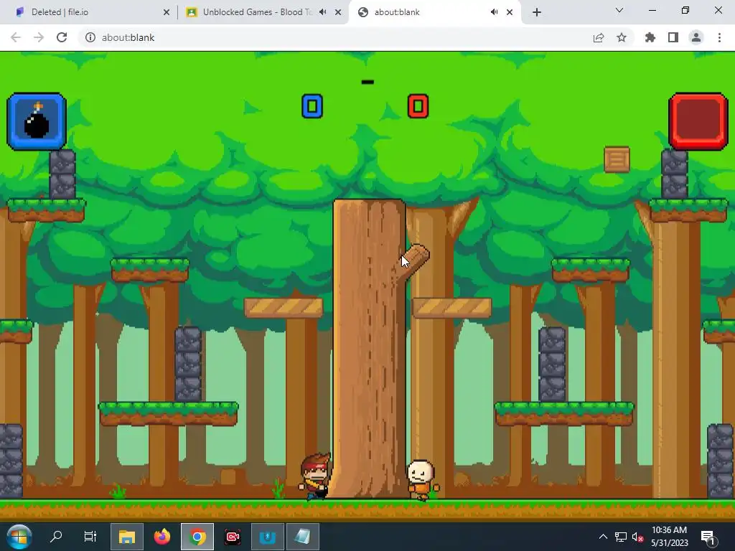This screenshot has width=735, height=551.
Task: Click the wooden crate in the tree canopy
Action: (x=617, y=160)
